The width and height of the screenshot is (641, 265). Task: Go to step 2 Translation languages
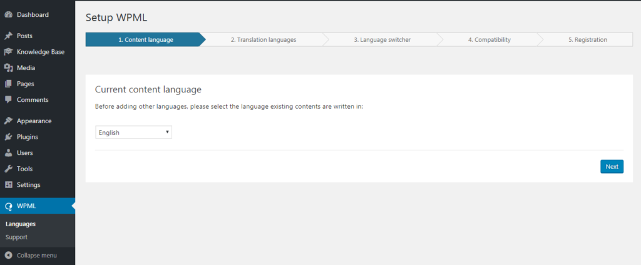coord(263,40)
